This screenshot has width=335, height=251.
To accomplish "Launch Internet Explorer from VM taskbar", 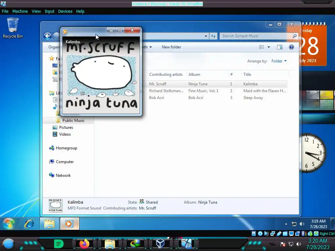I will point(29,224).
